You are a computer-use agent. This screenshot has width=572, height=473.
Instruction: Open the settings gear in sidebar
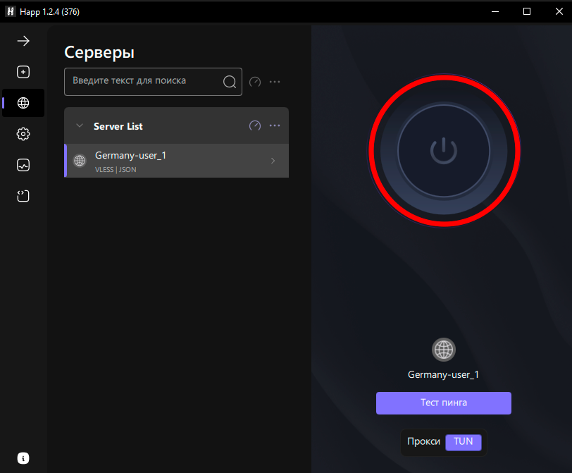pos(23,134)
